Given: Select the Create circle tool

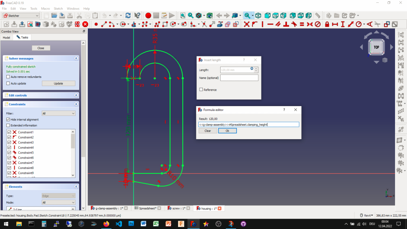Looking at the screenshot, I should tap(123, 24).
